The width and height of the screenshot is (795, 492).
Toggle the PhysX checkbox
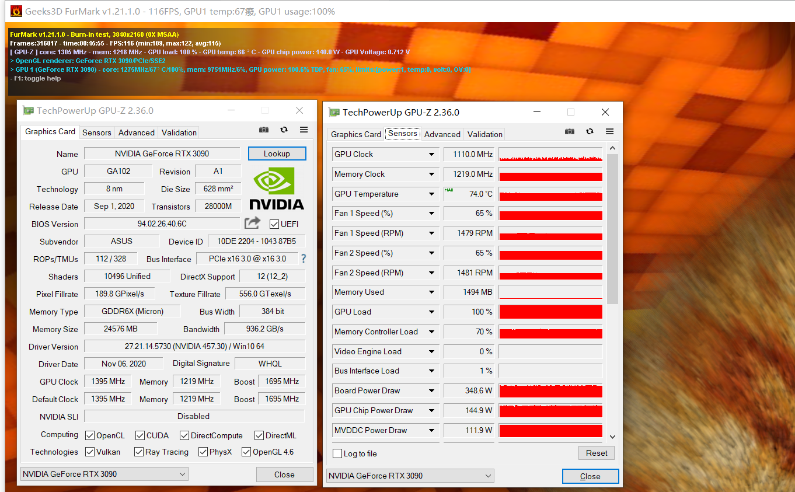(x=203, y=452)
